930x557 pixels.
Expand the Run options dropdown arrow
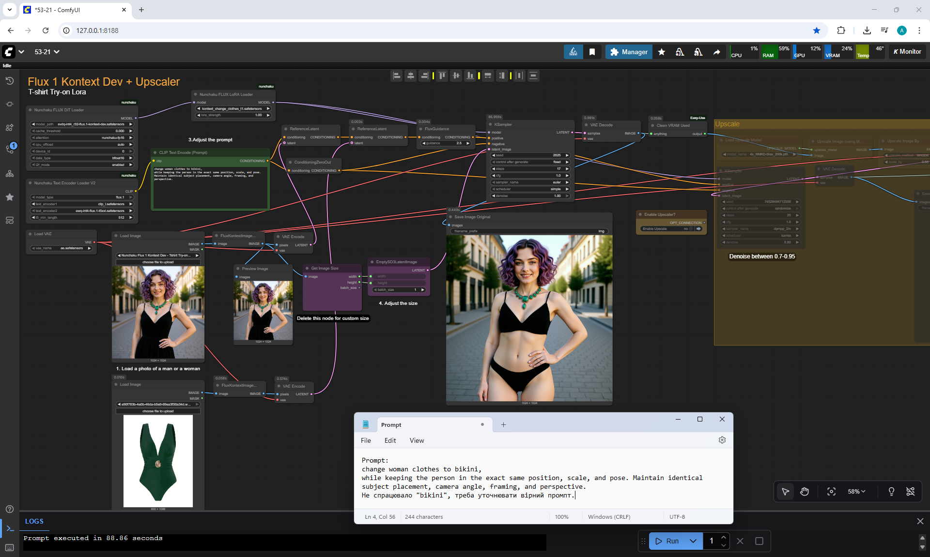693,541
